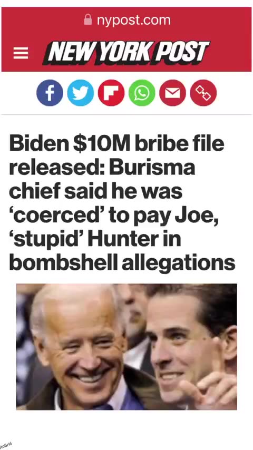Open the hamburger navigation menu
Image resolution: width=253 pixels, height=450 pixels.
click(x=21, y=53)
